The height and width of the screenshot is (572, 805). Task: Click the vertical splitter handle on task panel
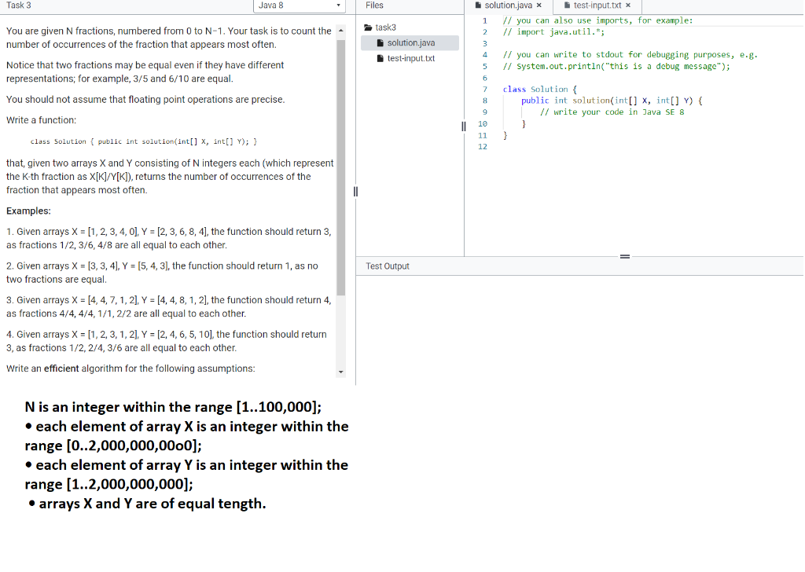355,191
